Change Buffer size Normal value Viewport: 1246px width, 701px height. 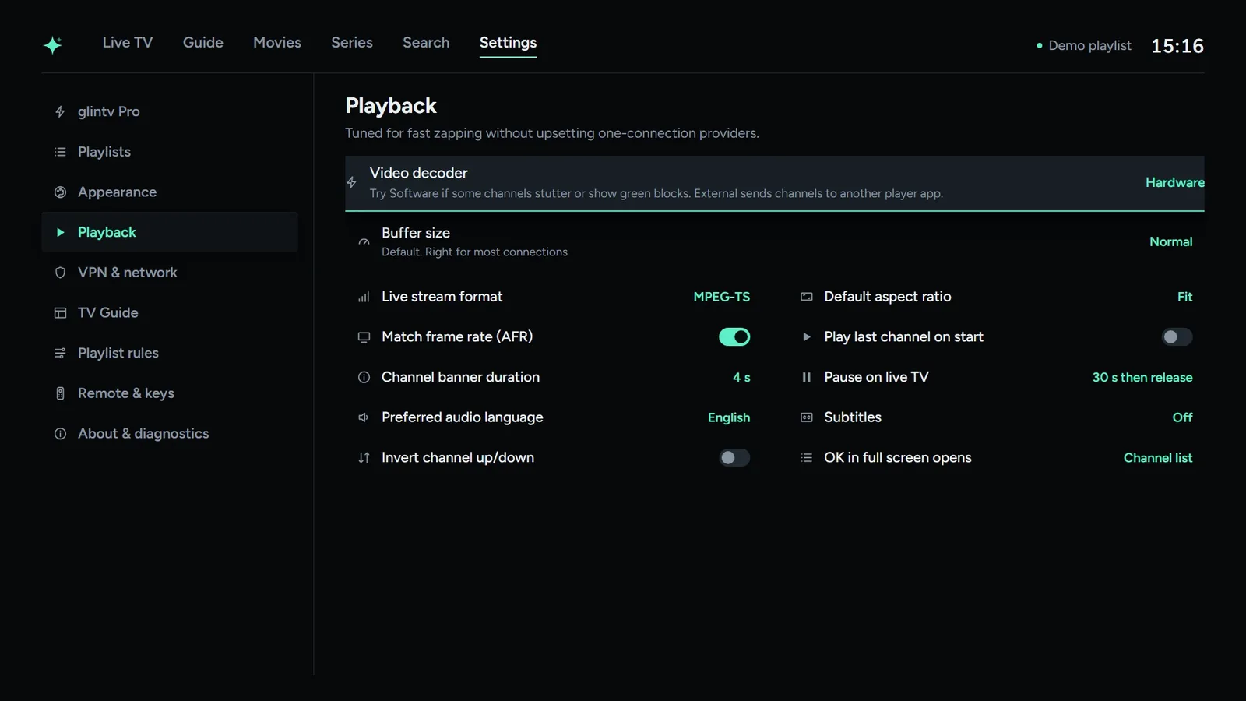[1170, 242]
